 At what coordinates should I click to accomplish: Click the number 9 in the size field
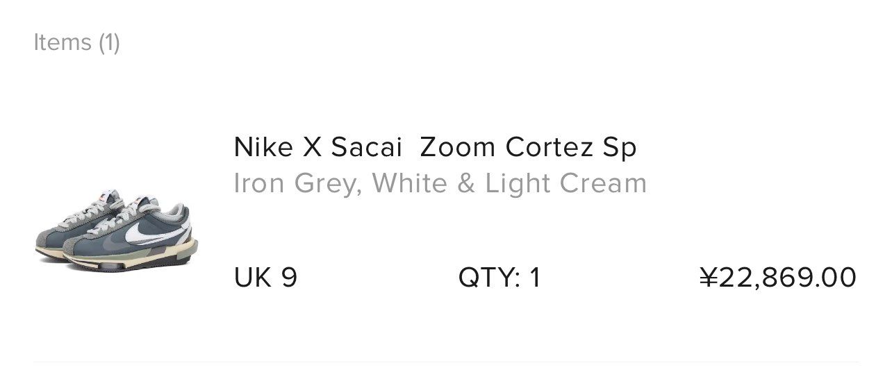289,278
